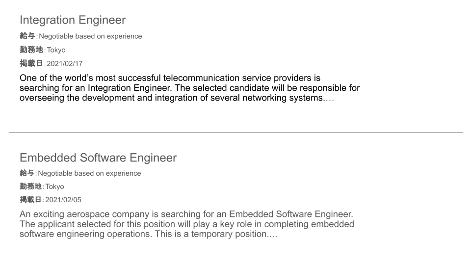Select the 勤務地 label in Integration Engineer listing
The width and height of the screenshot is (471, 265).
[31, 50]
